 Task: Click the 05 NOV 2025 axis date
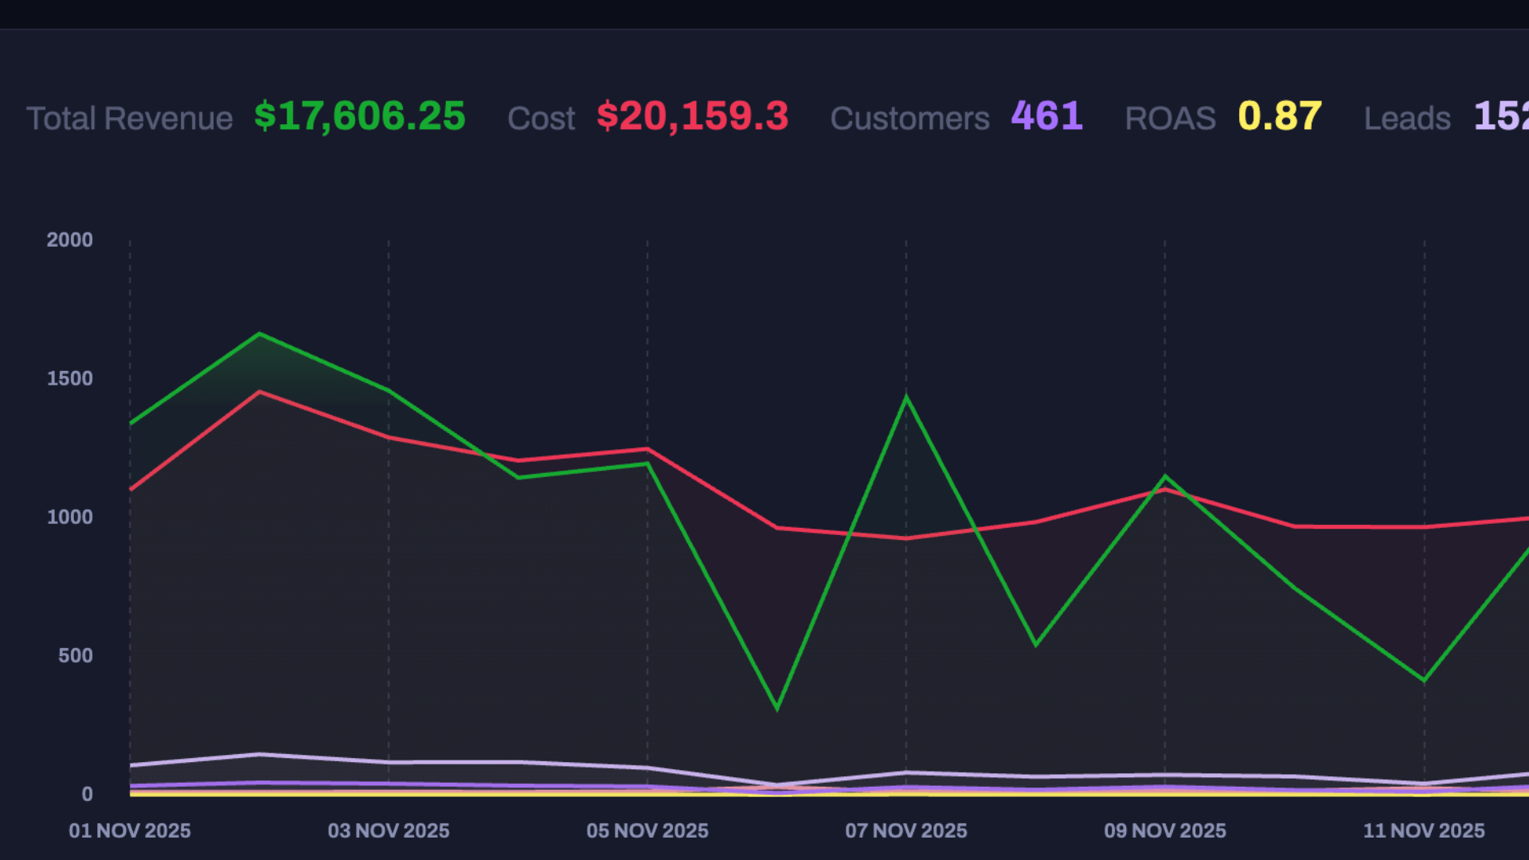click(647, 831)
